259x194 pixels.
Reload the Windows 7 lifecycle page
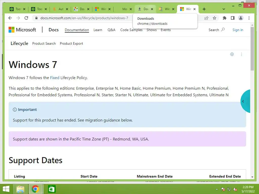point(26,18)
